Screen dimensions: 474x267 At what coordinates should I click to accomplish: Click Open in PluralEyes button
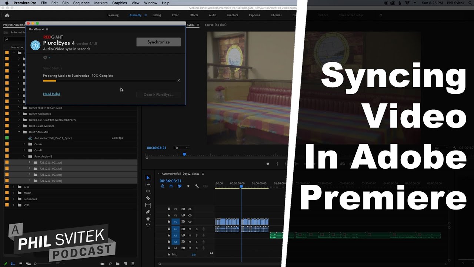[158, 95]
